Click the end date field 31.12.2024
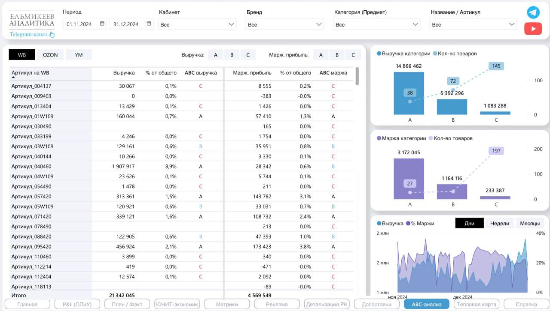 [131, 24]
